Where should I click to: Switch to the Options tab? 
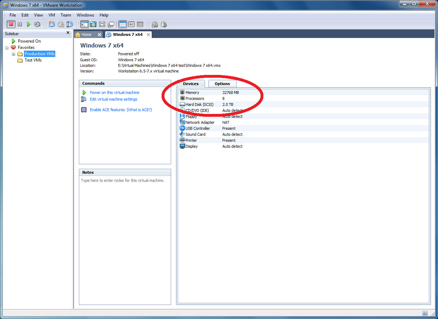tap(222, 83)
